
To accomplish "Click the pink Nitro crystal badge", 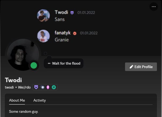I will (48, 87).
